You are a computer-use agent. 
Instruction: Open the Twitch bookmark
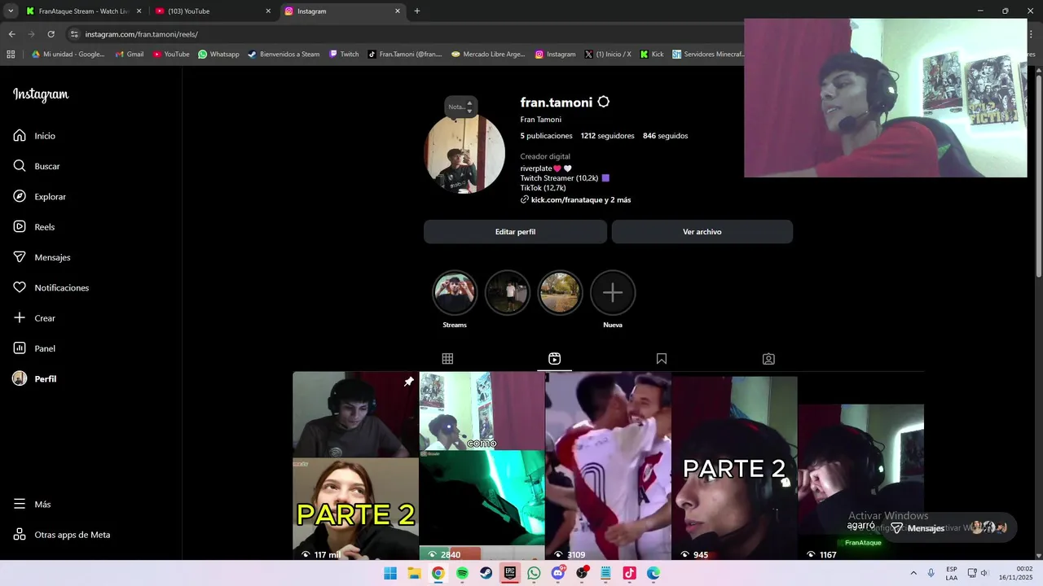(344, 55)
